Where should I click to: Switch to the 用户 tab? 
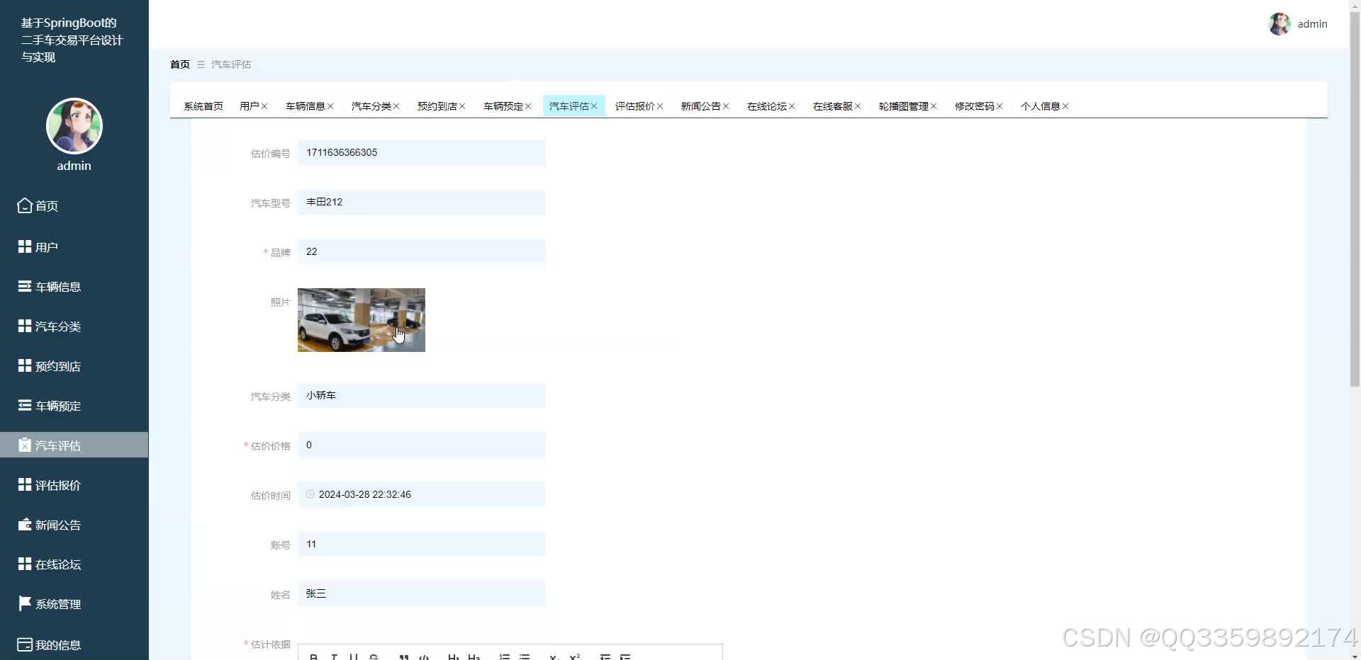click(x=249, y=106)
